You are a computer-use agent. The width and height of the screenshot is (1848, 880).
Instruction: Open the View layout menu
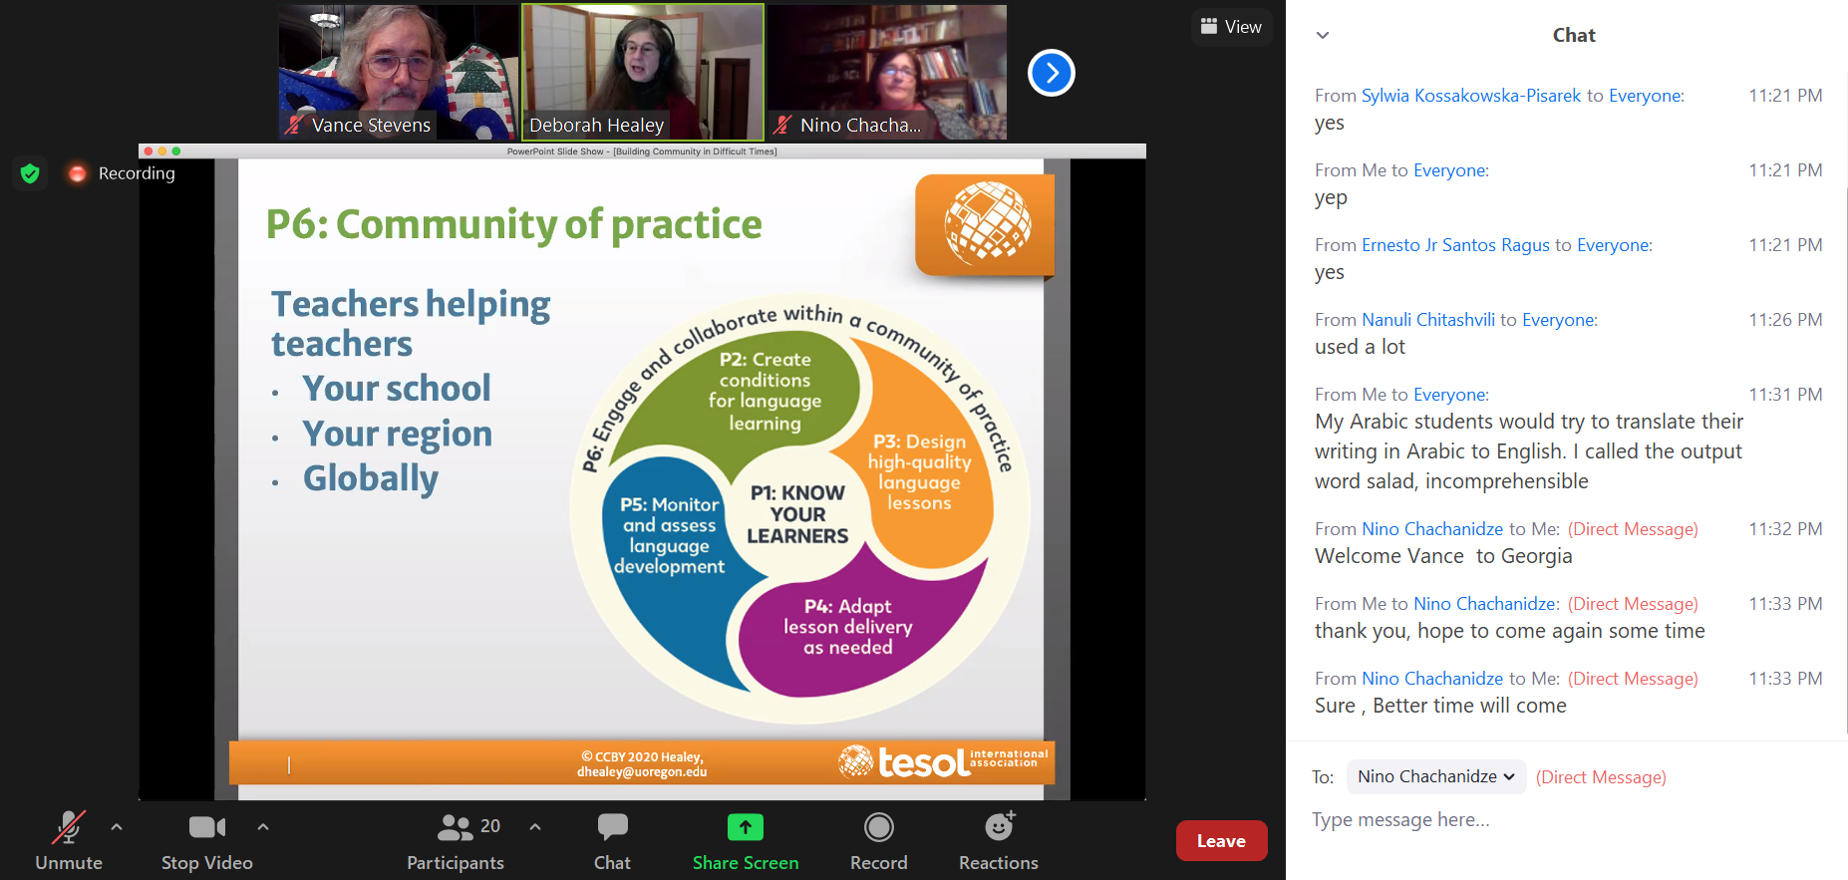(x=1231, y=27)
